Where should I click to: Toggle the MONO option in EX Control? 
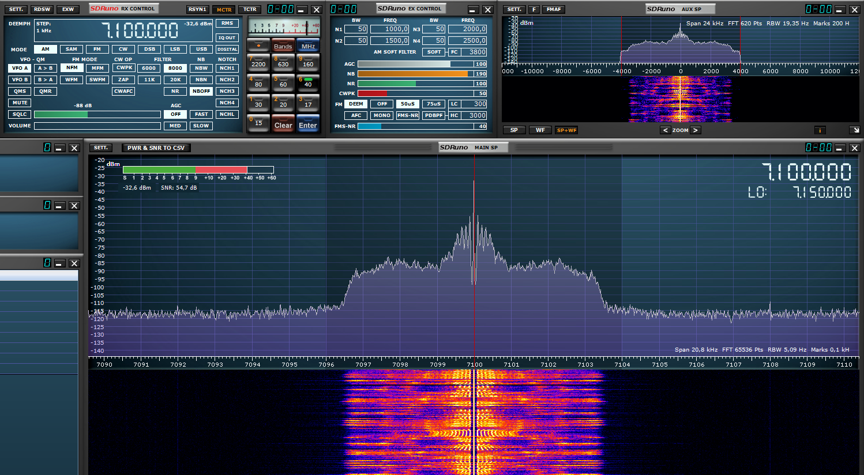coord(382,115)
